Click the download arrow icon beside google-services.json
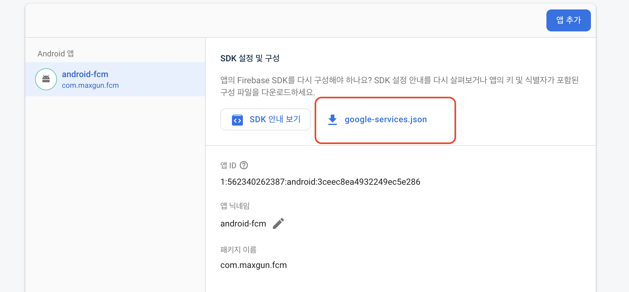 point(332,119)
